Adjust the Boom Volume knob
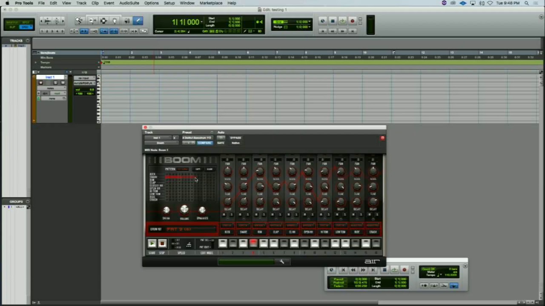The height and width of the screenshot is (306, 545). pyautogui.click(x=184, y=209)
